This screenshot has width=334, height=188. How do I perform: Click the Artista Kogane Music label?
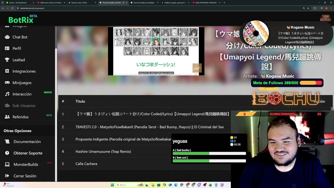(269, 76)
